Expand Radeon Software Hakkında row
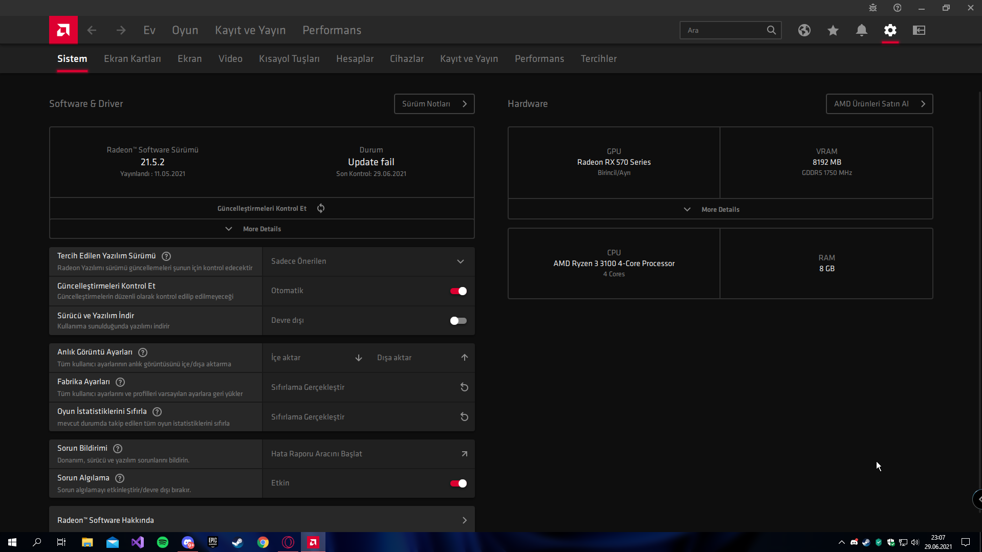982x552 pixels. pos(262,520)
